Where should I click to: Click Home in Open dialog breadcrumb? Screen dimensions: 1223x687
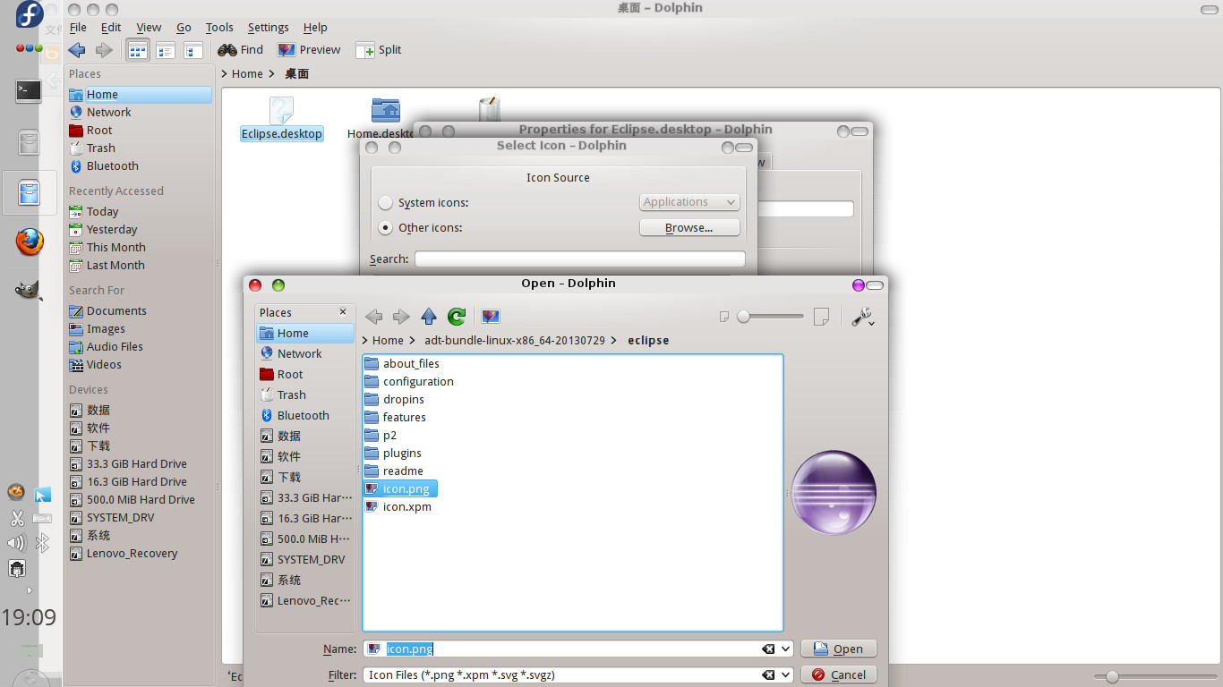coord(388,340)
